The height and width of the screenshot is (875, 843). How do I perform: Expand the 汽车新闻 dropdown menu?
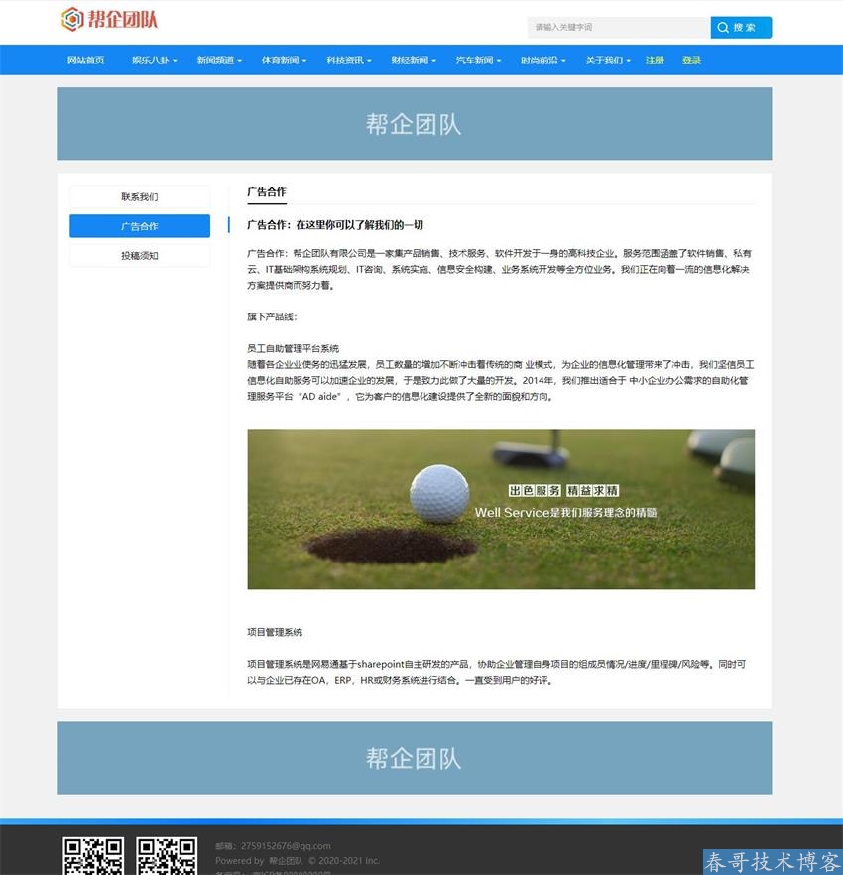click(478, 61)
